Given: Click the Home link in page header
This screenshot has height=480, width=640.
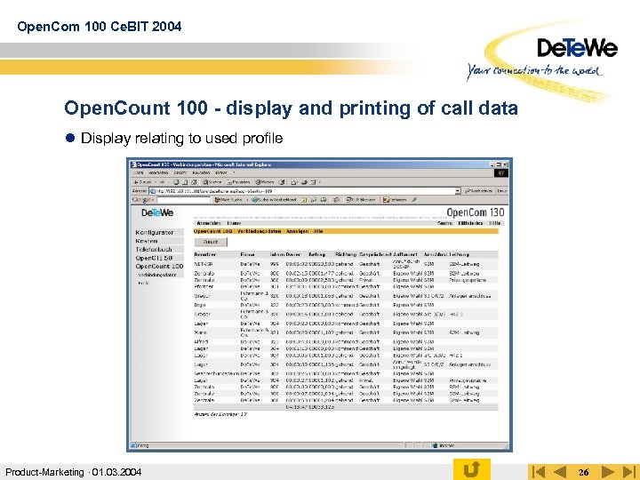Looking at the screenshot, I should pos(234,223).
